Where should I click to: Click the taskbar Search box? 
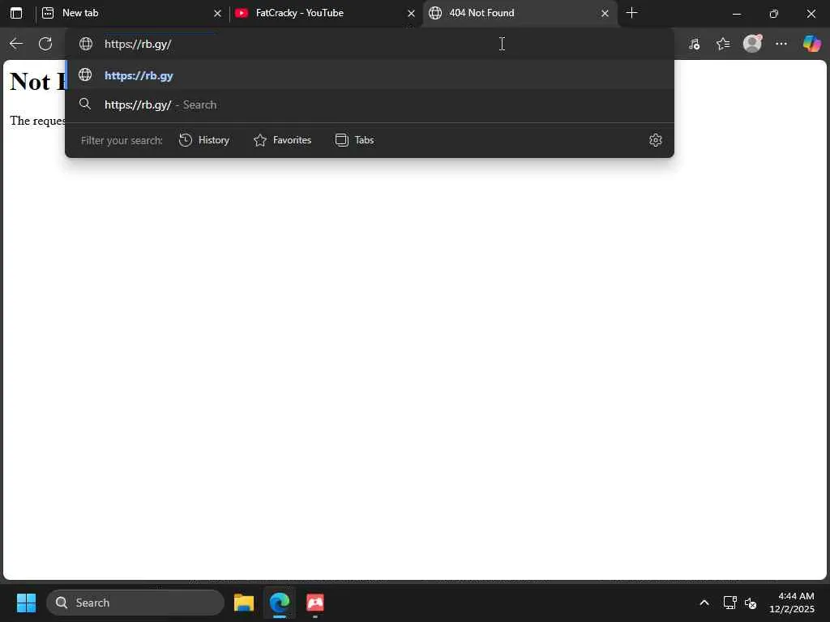[x=135, y=603]
